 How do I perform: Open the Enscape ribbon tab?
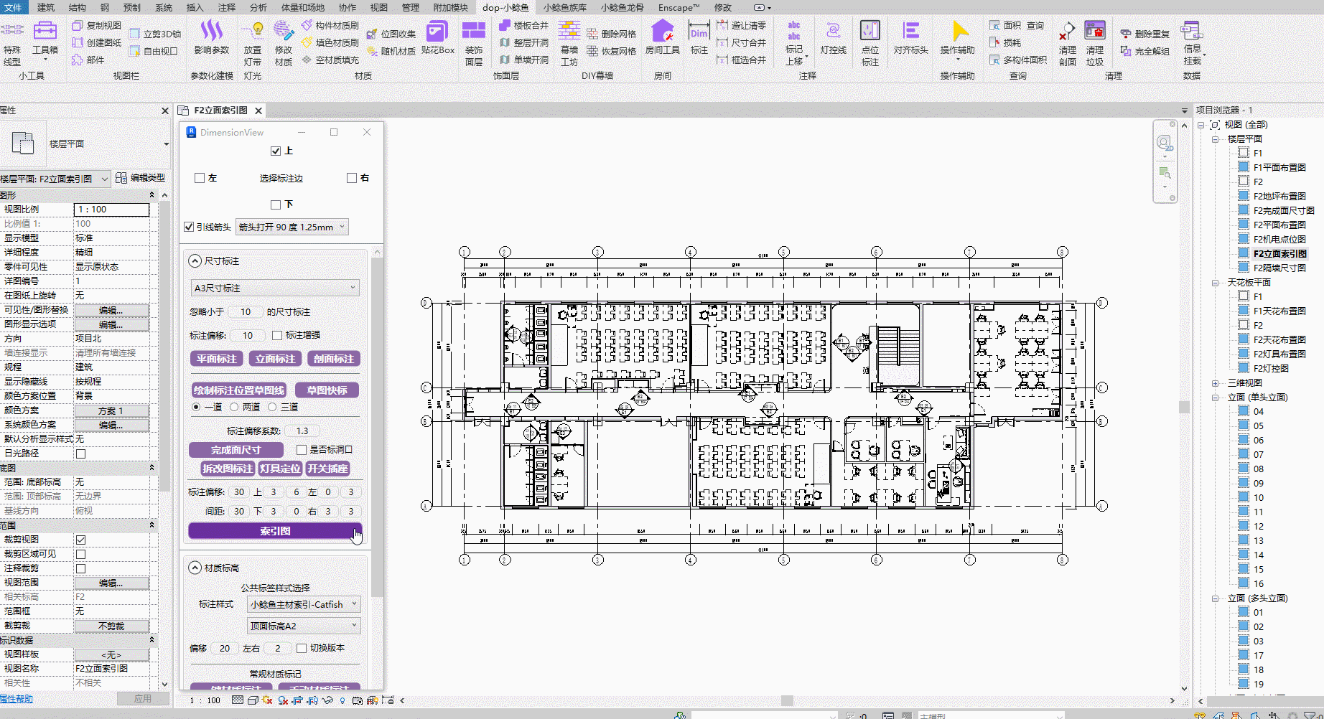[x=678, y=7]
